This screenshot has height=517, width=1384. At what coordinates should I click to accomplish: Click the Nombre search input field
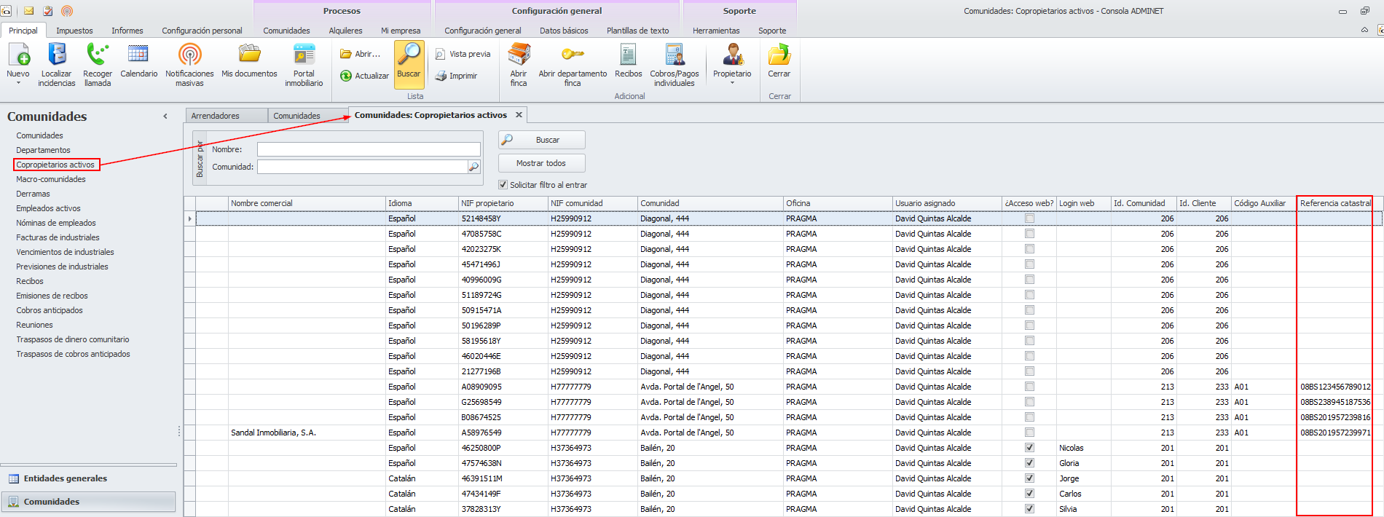pyautogui.click(x=369, y=149)
